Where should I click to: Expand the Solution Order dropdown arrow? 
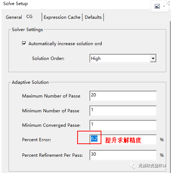tap(153, 59)
